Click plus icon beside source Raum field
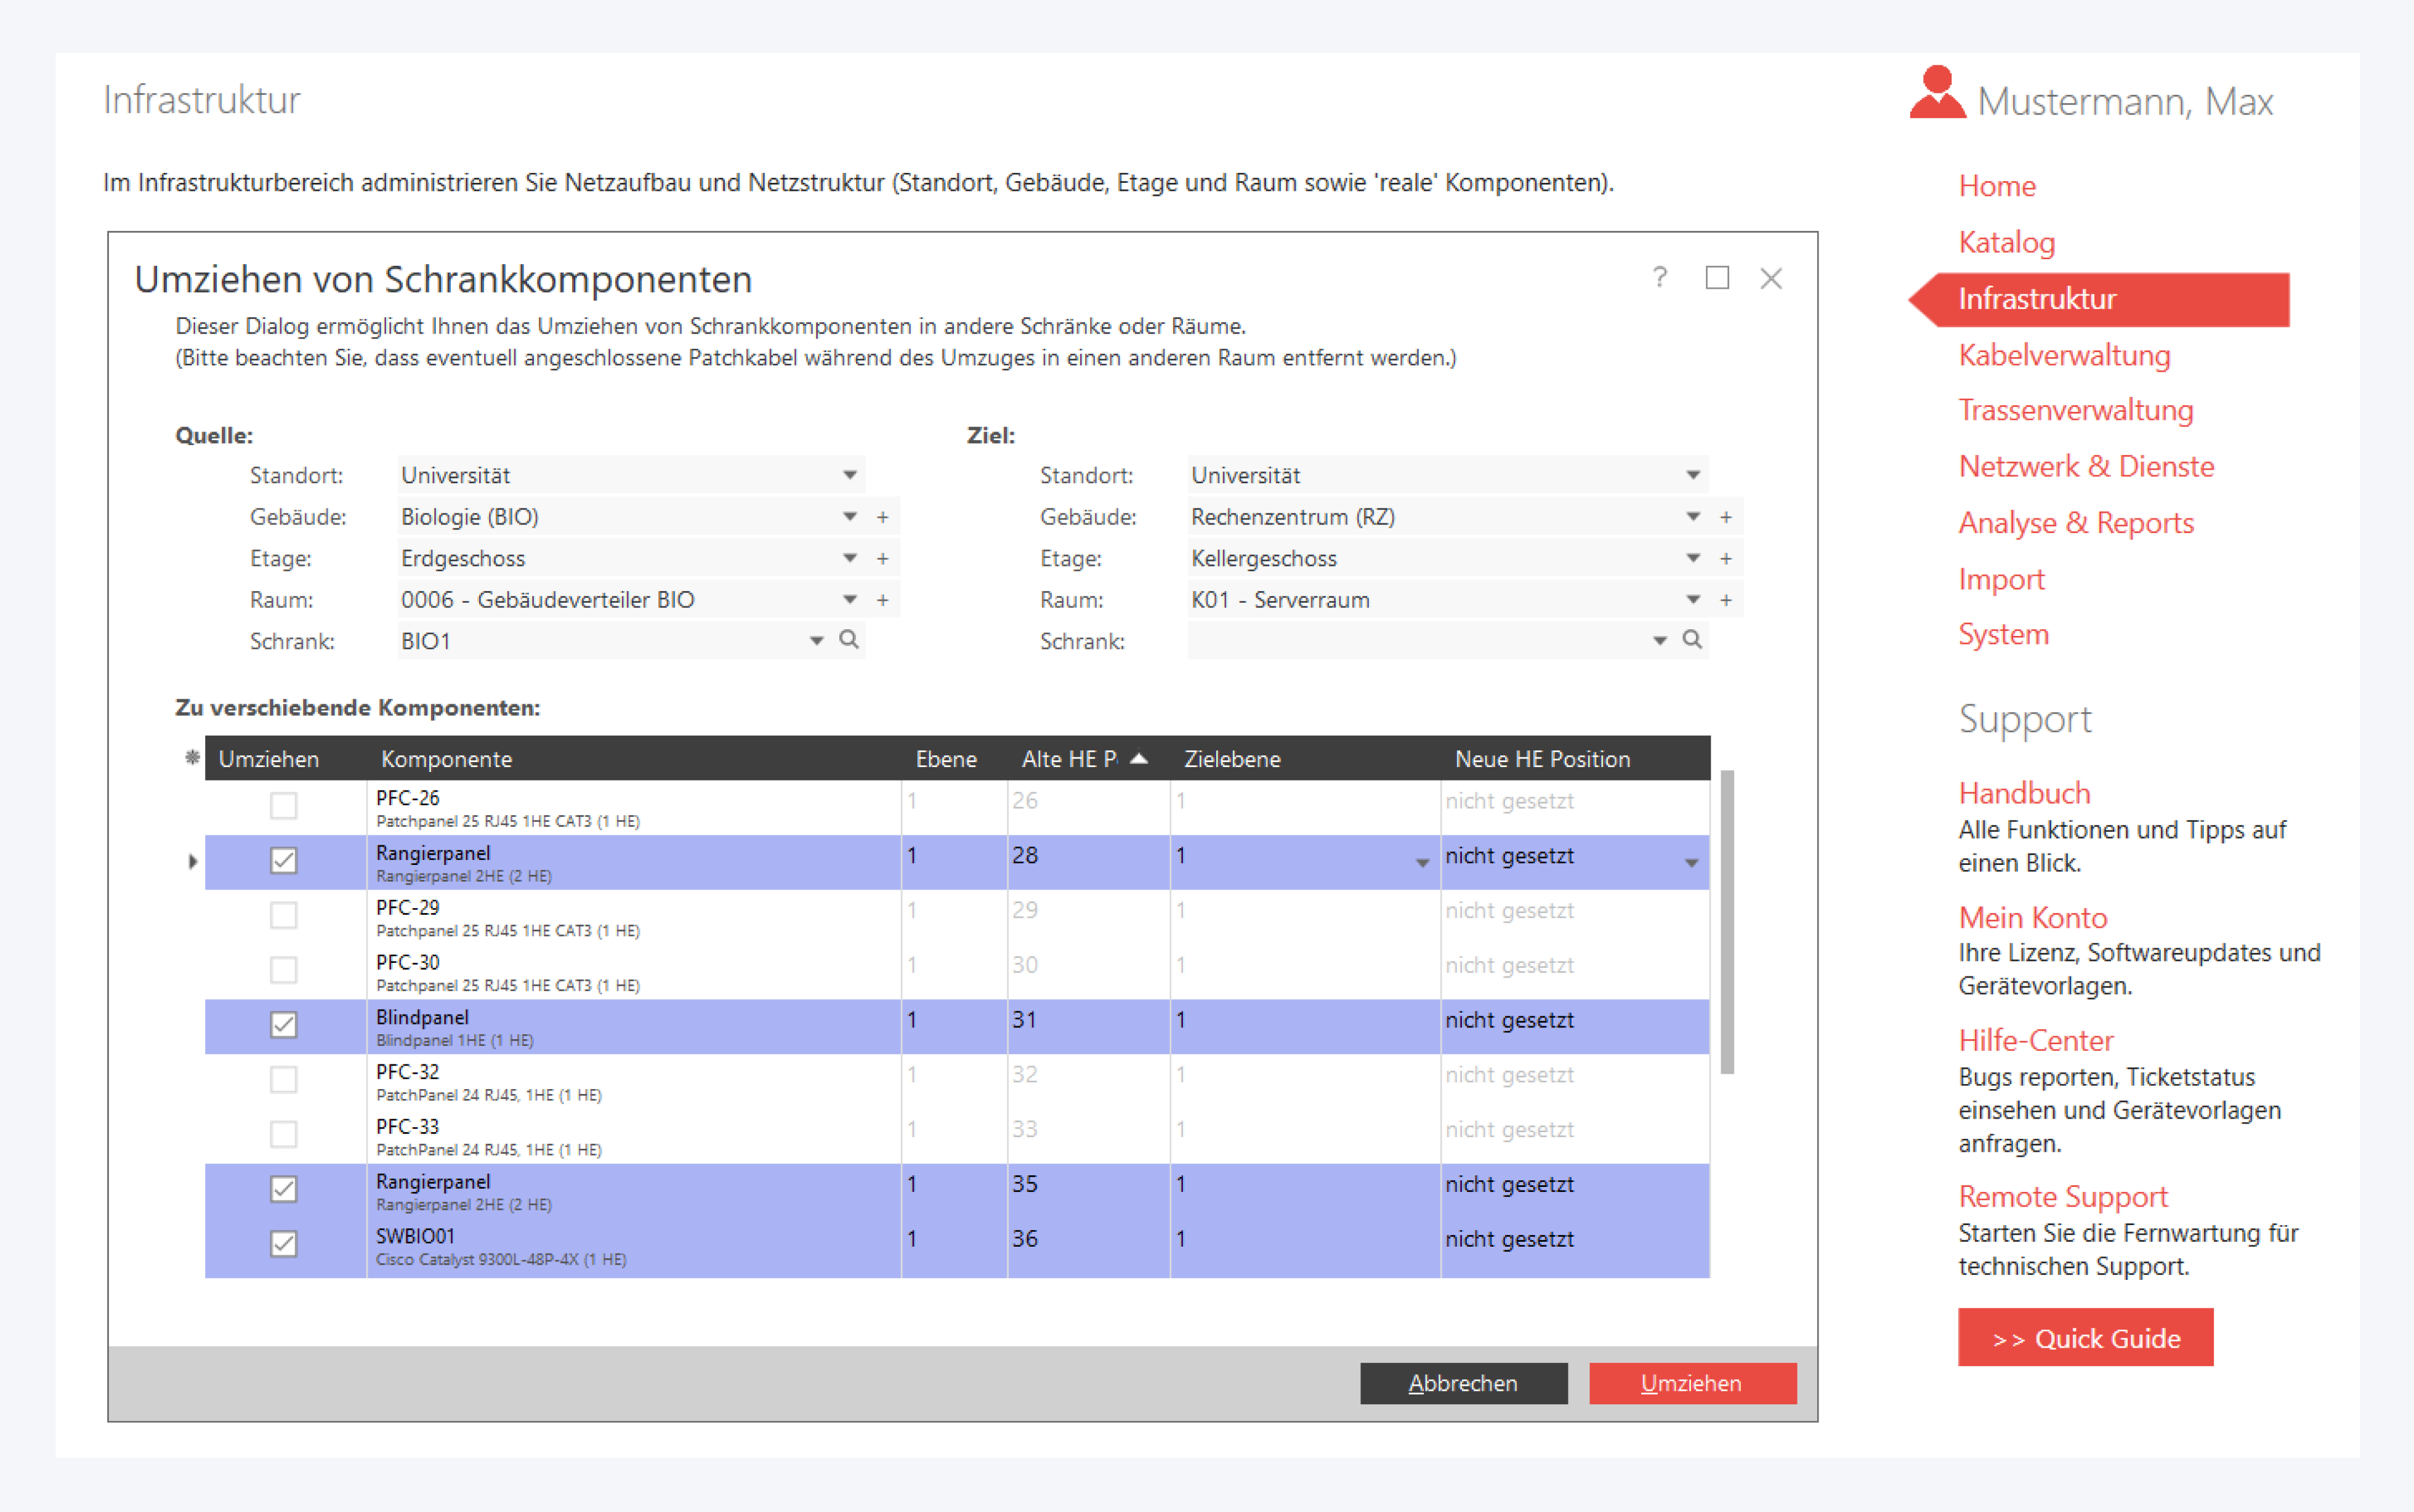The image size is (2414, 1512). click(x=882, y=600)
